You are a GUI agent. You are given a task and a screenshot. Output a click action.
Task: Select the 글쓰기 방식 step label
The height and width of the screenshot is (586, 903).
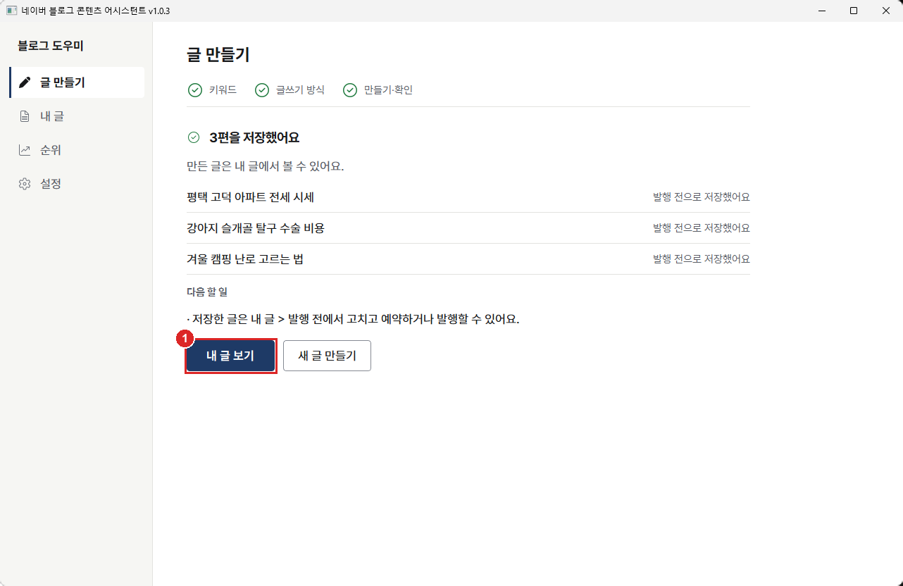pos(300,90)
